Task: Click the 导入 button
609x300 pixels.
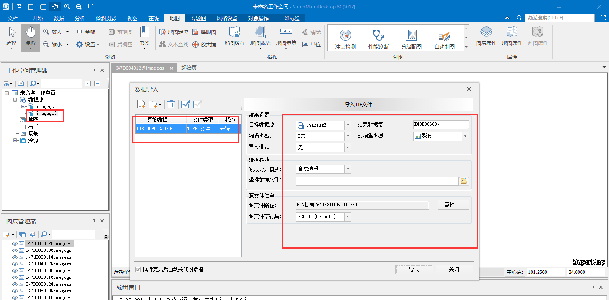Action: coord(414,269)
